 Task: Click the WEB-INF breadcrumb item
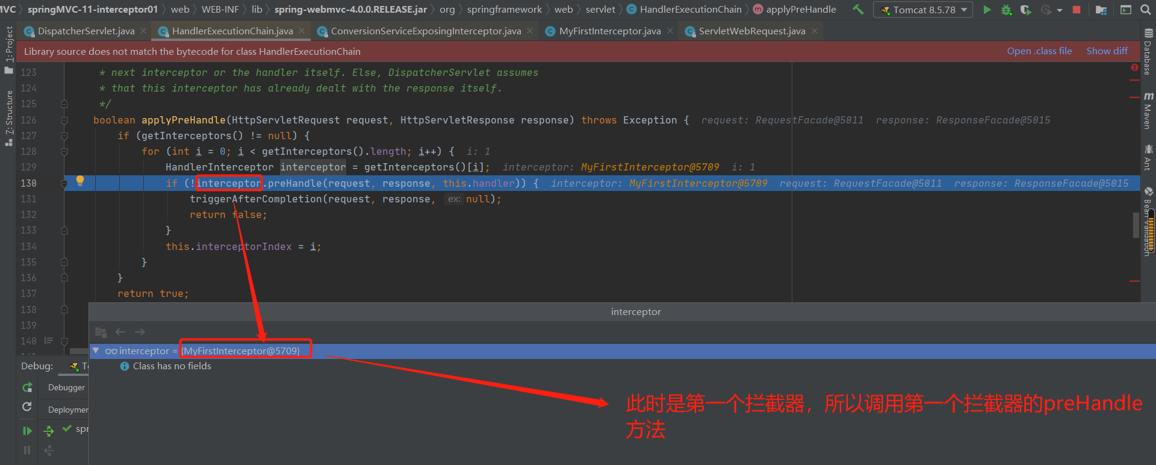pos(220,10)
